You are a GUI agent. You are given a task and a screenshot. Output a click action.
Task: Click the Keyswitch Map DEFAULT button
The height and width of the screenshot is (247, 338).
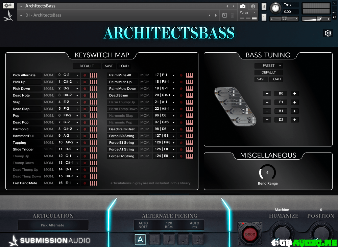pos(87,66)
